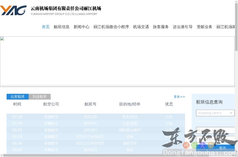Click flight number JD5237,HU5637
238x157 pixels.
[90, 137]
